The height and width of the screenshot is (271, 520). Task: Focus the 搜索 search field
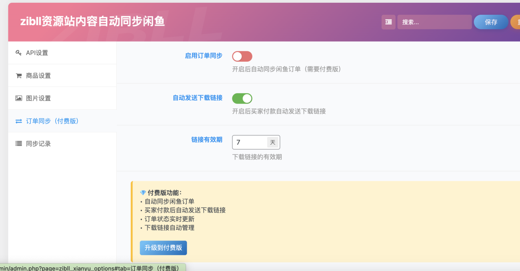click(434, 22)
